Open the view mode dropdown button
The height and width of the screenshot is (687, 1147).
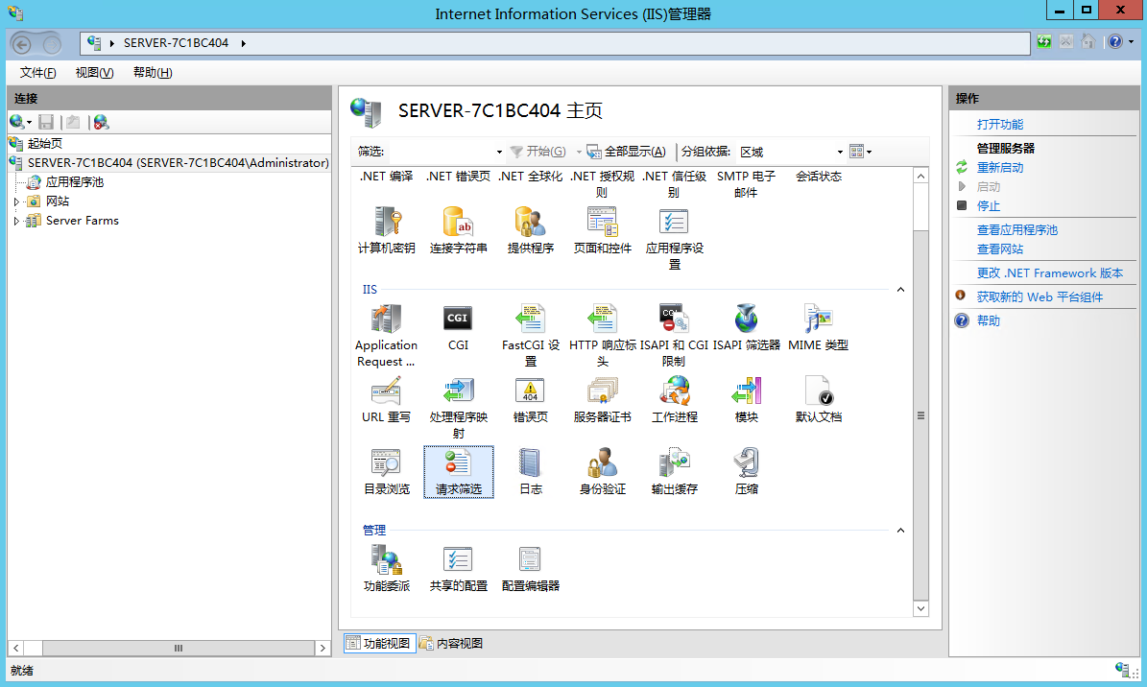click(860, 153)
